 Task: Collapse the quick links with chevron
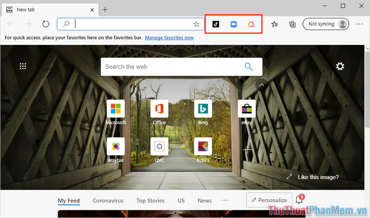point(262,85)
